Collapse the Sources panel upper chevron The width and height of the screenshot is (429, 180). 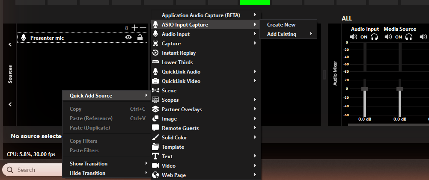click(10, 44)
